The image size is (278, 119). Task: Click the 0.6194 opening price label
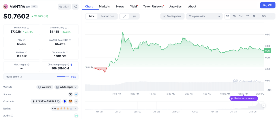(x=89, y=67)
